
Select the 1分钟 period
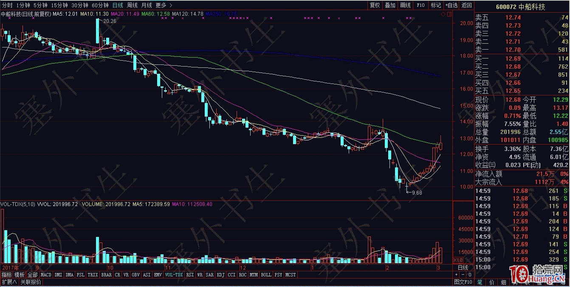click(x=23, y=5)
